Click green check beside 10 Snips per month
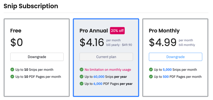 tap(12, 69)
